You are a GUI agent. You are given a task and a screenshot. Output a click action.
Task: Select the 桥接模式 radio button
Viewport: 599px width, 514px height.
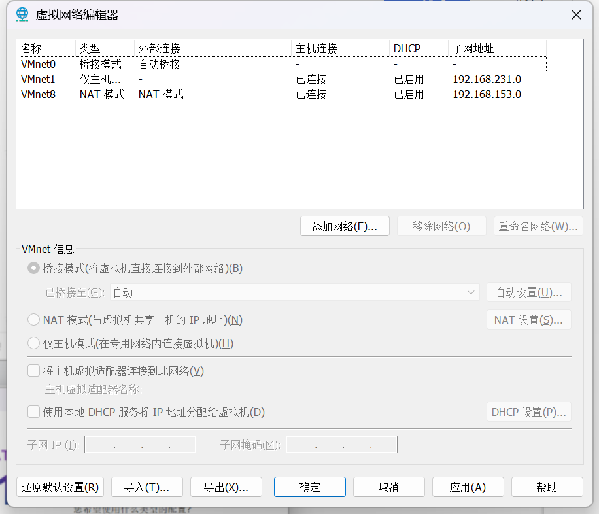pos(33,268)
